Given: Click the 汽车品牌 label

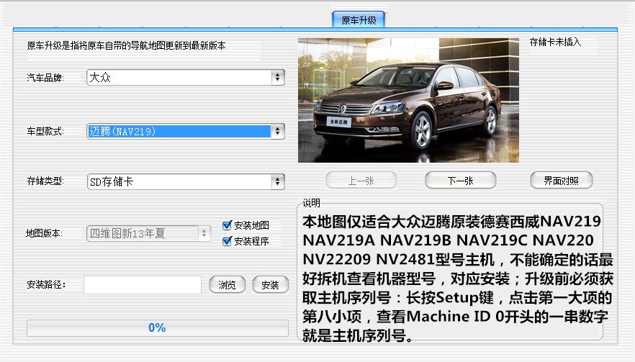Looking at the screenshot, I should [x=45, y=78].
